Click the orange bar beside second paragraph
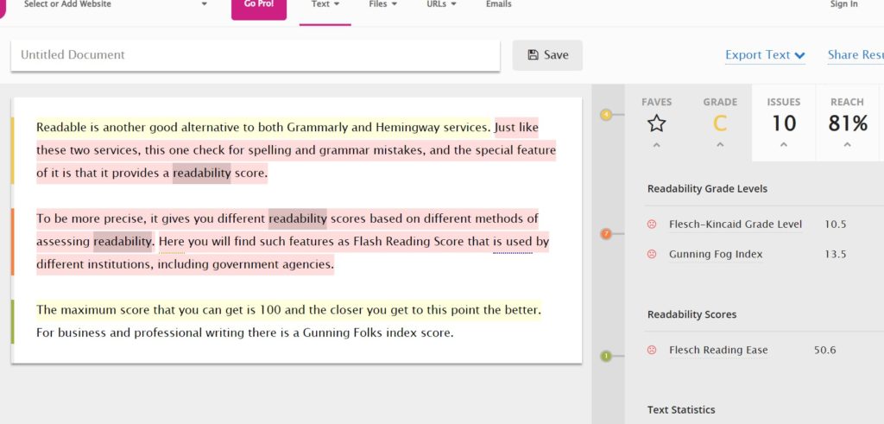This screenshot has height=424, width=884. coord(12,242)
